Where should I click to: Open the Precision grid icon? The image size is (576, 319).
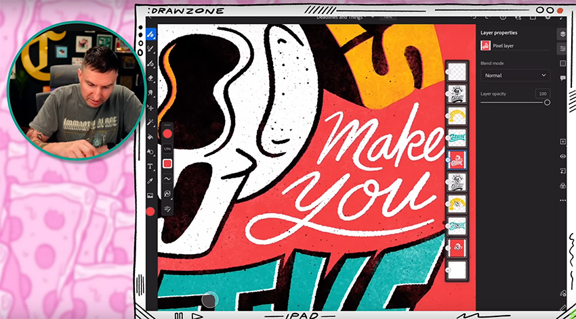tap(562, 64)
